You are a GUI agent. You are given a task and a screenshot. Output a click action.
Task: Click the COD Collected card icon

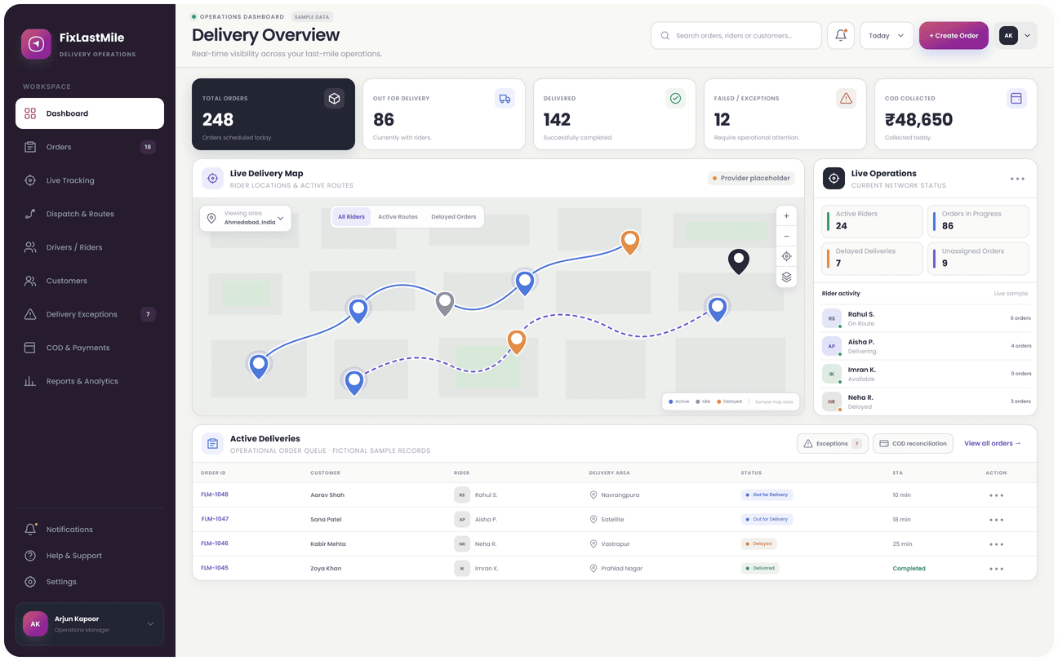point(1016,99)
